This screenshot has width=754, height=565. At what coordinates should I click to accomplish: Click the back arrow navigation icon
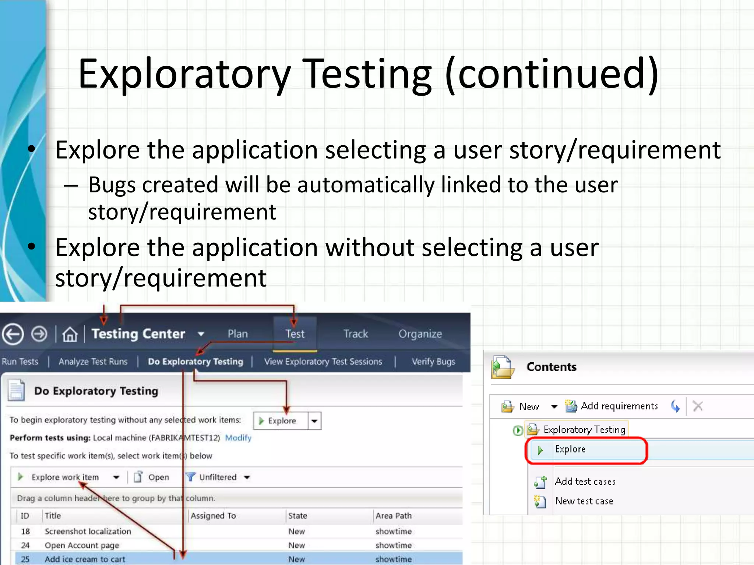pos(13,334)
